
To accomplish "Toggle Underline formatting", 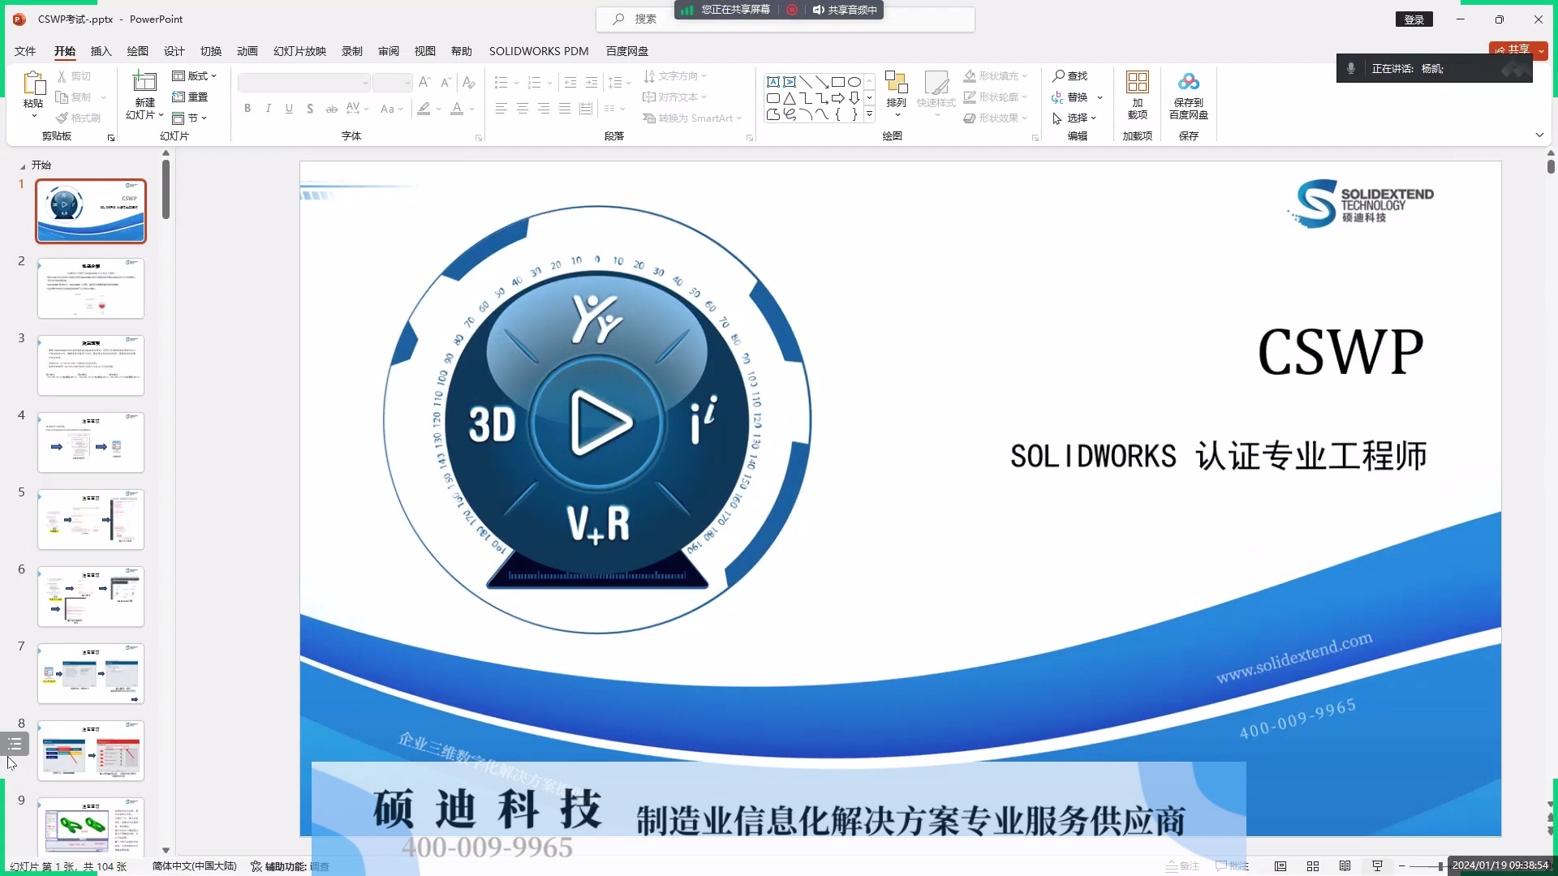I will click(289, 108).
